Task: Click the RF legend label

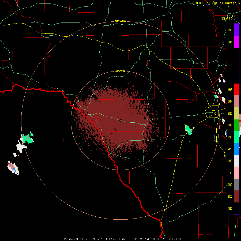Action: click(230, 30)
